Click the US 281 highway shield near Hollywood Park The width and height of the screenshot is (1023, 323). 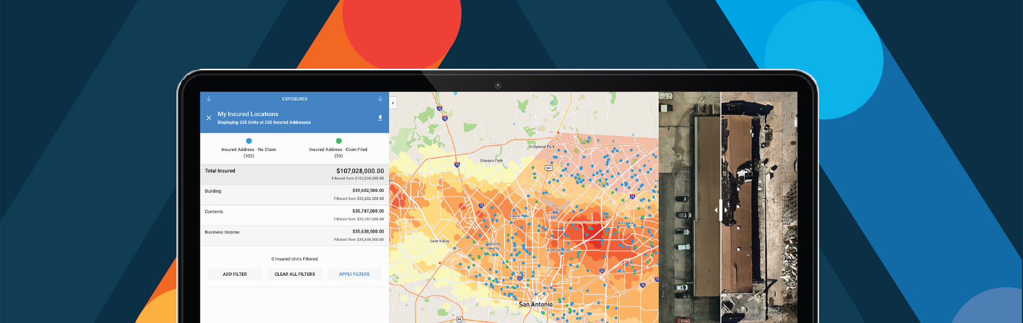[x=549, y=168]
